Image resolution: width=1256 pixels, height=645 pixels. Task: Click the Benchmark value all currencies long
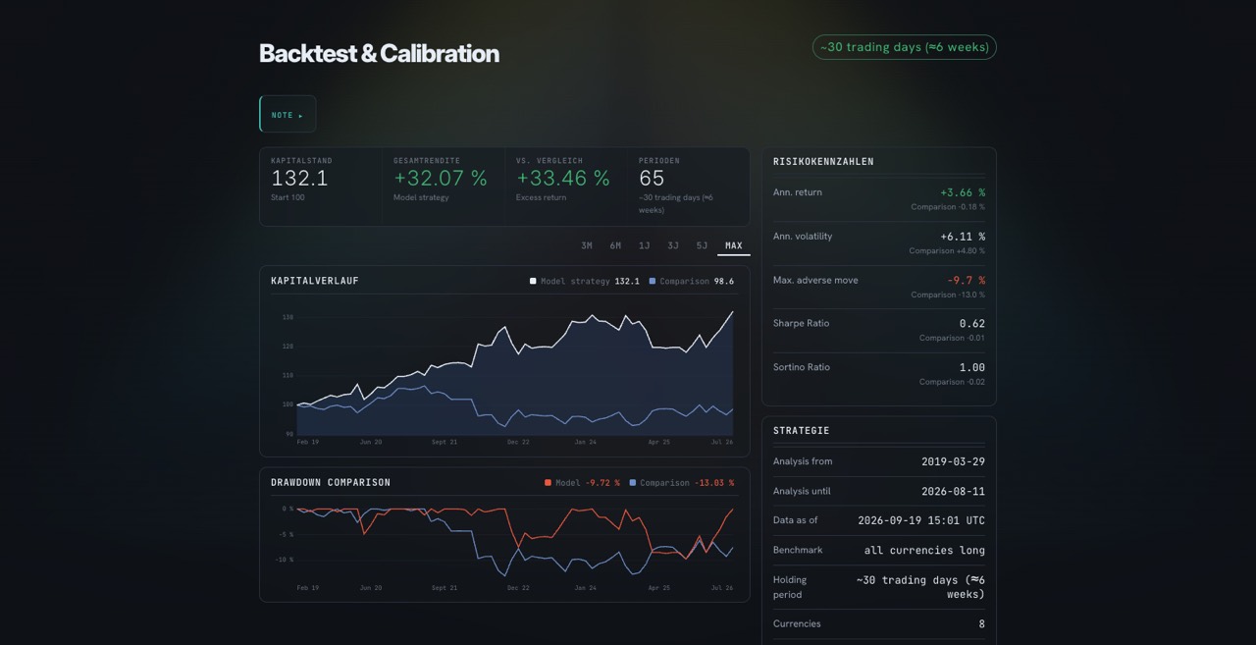pos(924,550)
